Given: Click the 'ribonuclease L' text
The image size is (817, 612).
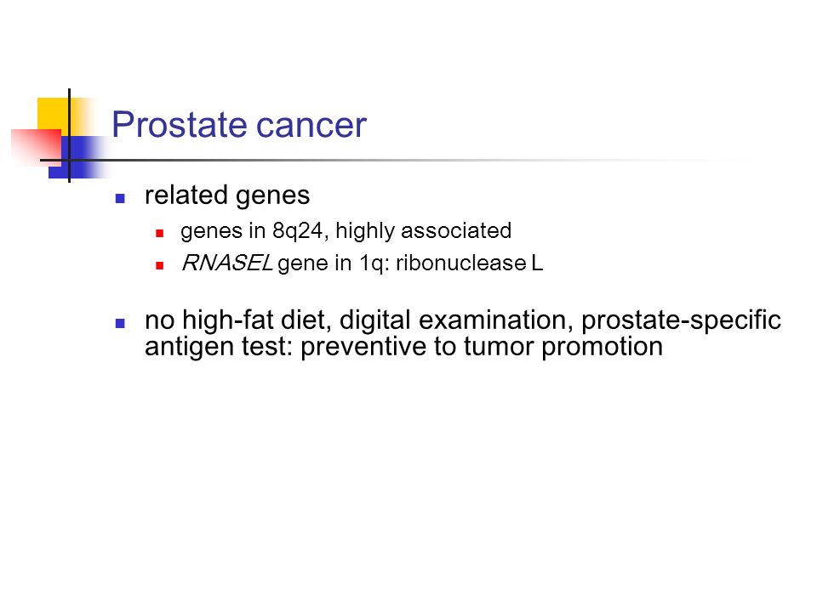Looking at the screenshot, I should click(470, 263).
